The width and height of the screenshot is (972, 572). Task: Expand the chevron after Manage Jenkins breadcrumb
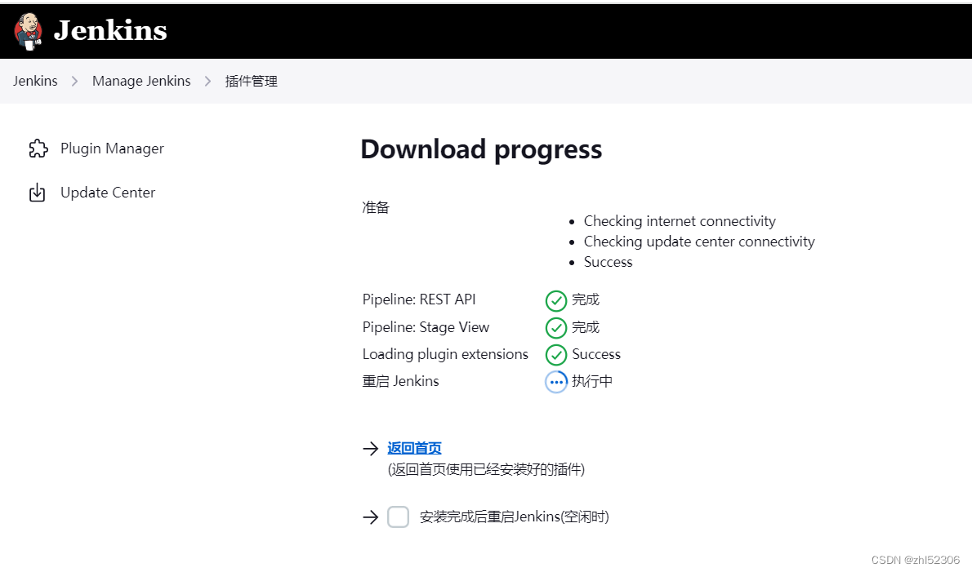tap(207, 81)
